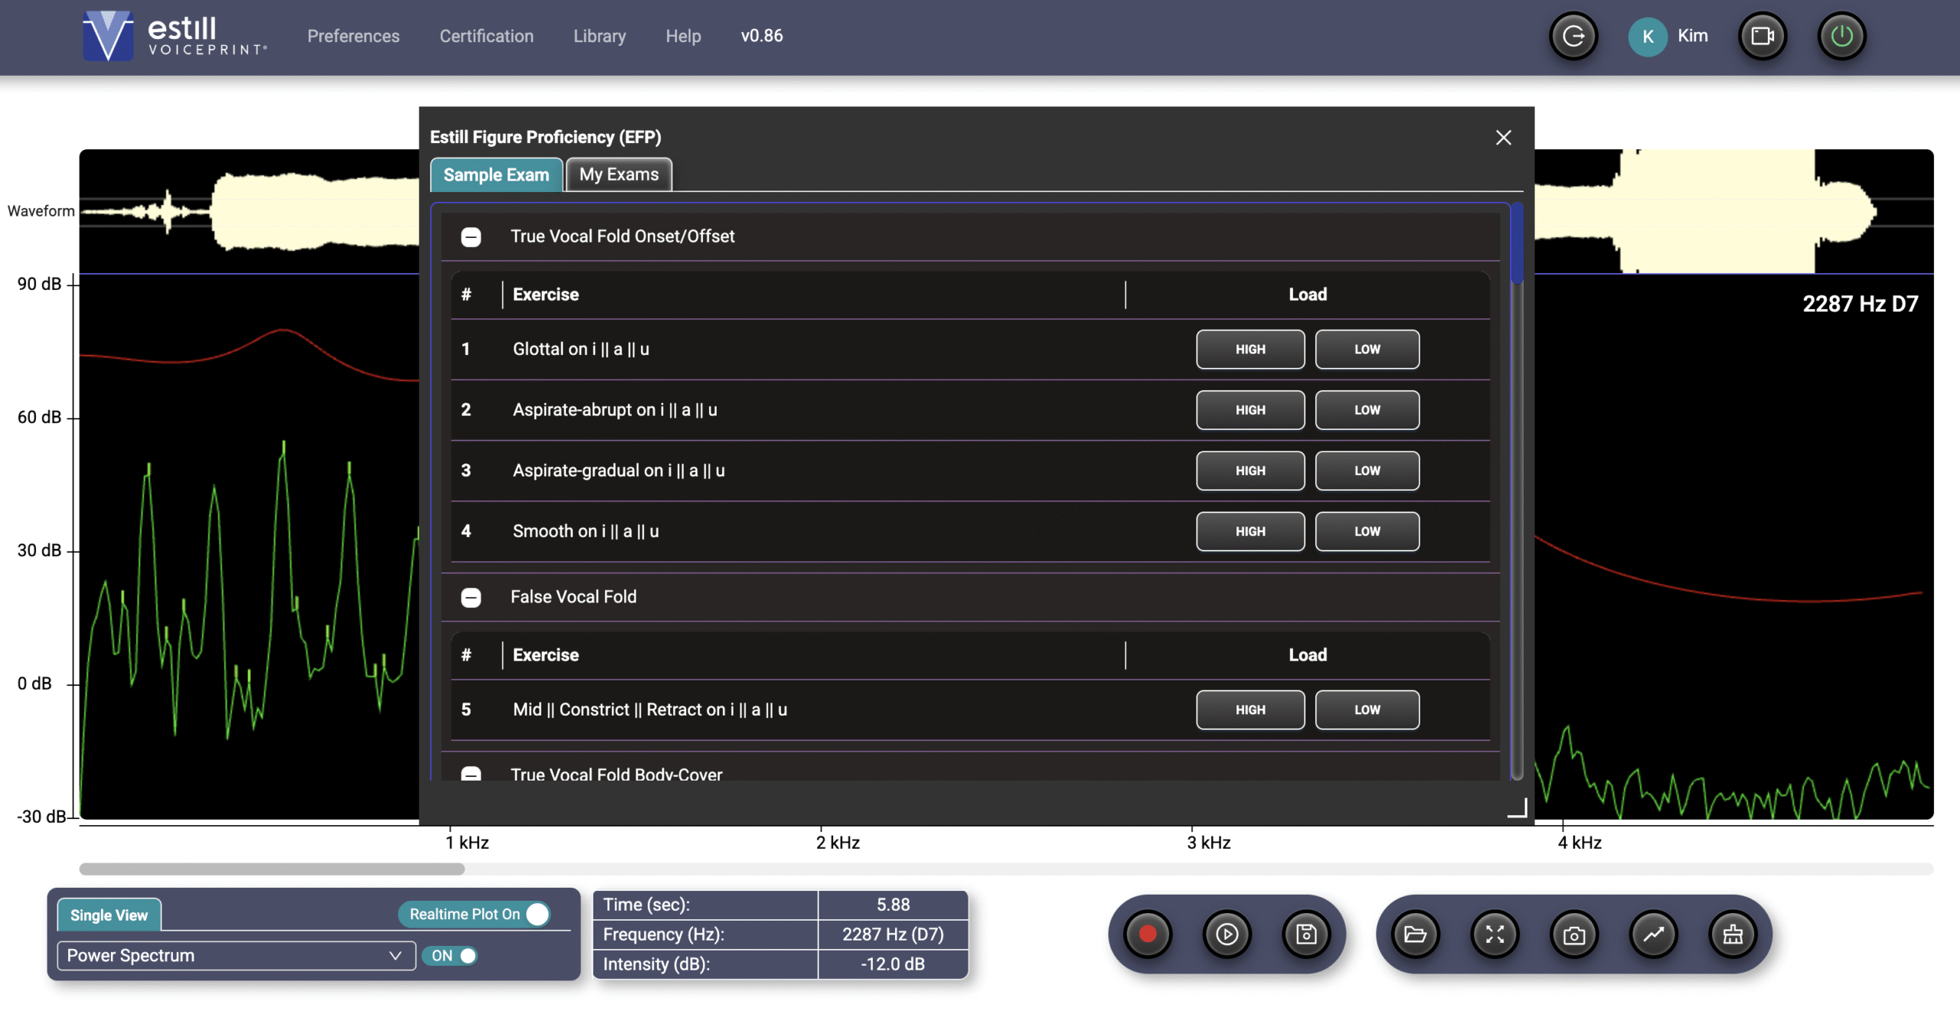The image size is (1960, 1011).
Task: Toggle the Power Spectrum ON switch
Action: pos(451,955)
